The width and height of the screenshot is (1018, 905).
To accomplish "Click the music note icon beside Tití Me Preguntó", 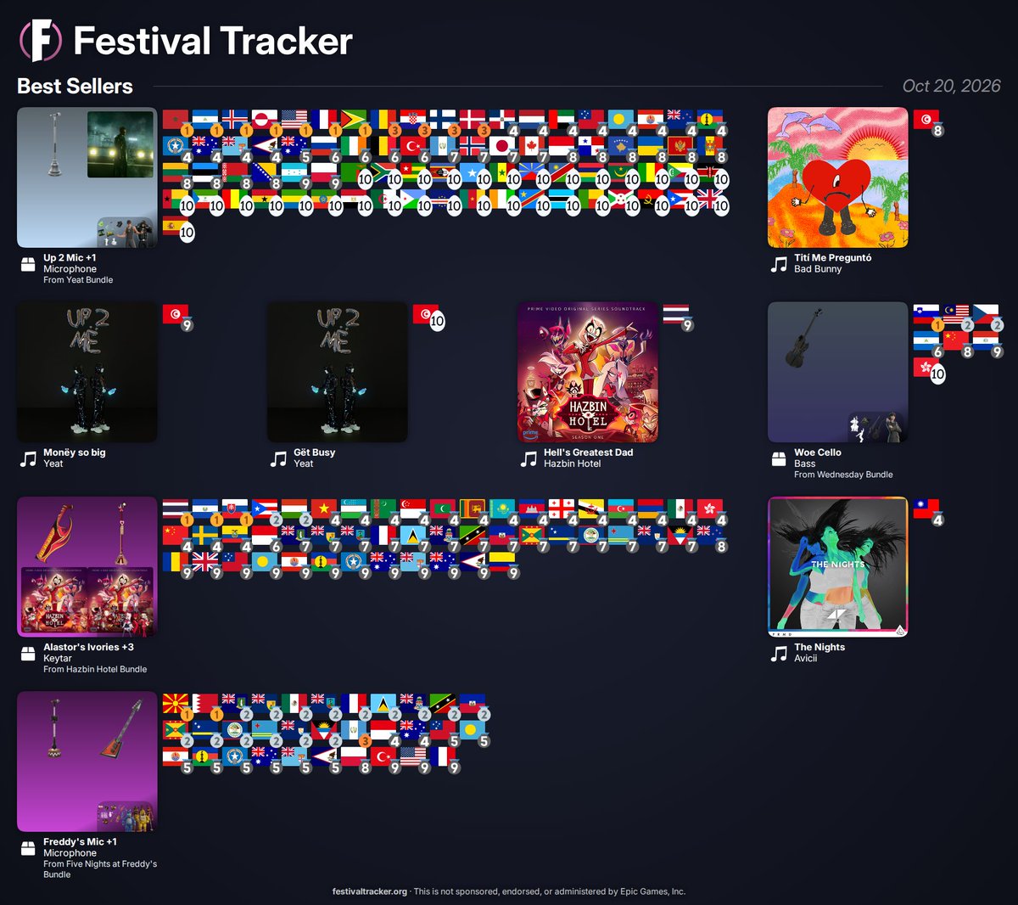I will coord(779,265).
